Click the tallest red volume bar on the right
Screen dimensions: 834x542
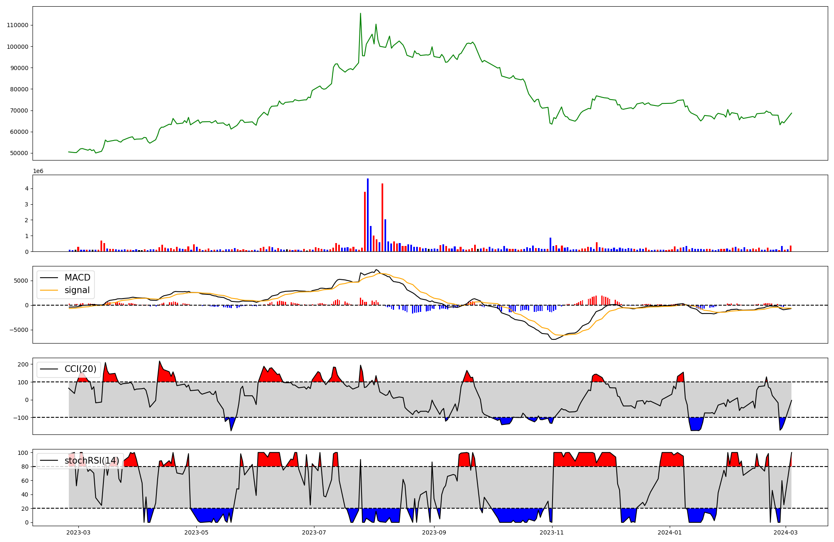(x=382, y=217)
